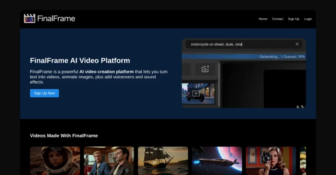Open the sailing ship at sunset thumbnail
336x175 pixels.
(x=163, y=161)
